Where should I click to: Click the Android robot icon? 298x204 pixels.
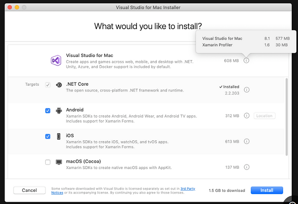(59, 111)
